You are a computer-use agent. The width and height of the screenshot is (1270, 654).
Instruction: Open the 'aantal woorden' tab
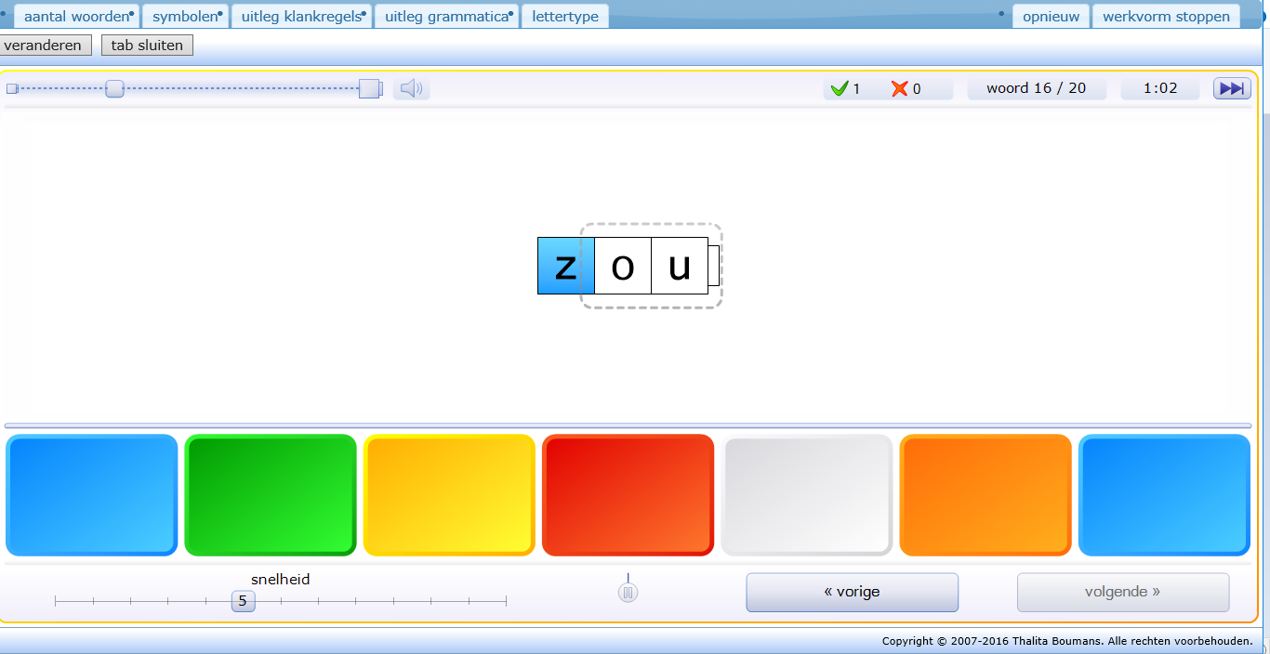click(76, 17)
